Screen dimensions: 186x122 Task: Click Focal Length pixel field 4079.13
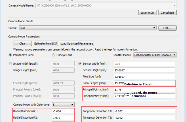coord(63,83)
